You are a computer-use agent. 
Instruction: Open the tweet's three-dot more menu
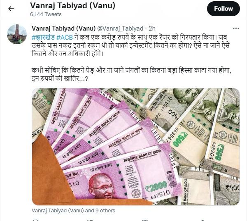click(x=236, y=29)
